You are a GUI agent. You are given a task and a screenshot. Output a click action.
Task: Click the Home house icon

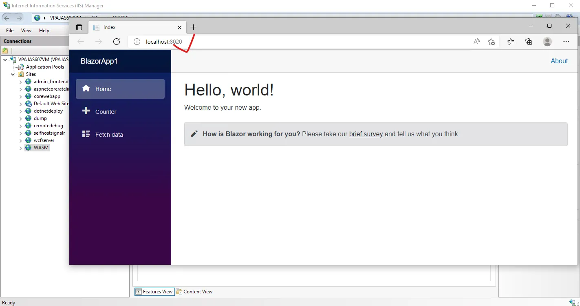[86, 88]
